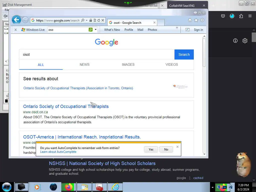Open the Internet Explorer taskbar icon
256x192 pixels.
115,187
